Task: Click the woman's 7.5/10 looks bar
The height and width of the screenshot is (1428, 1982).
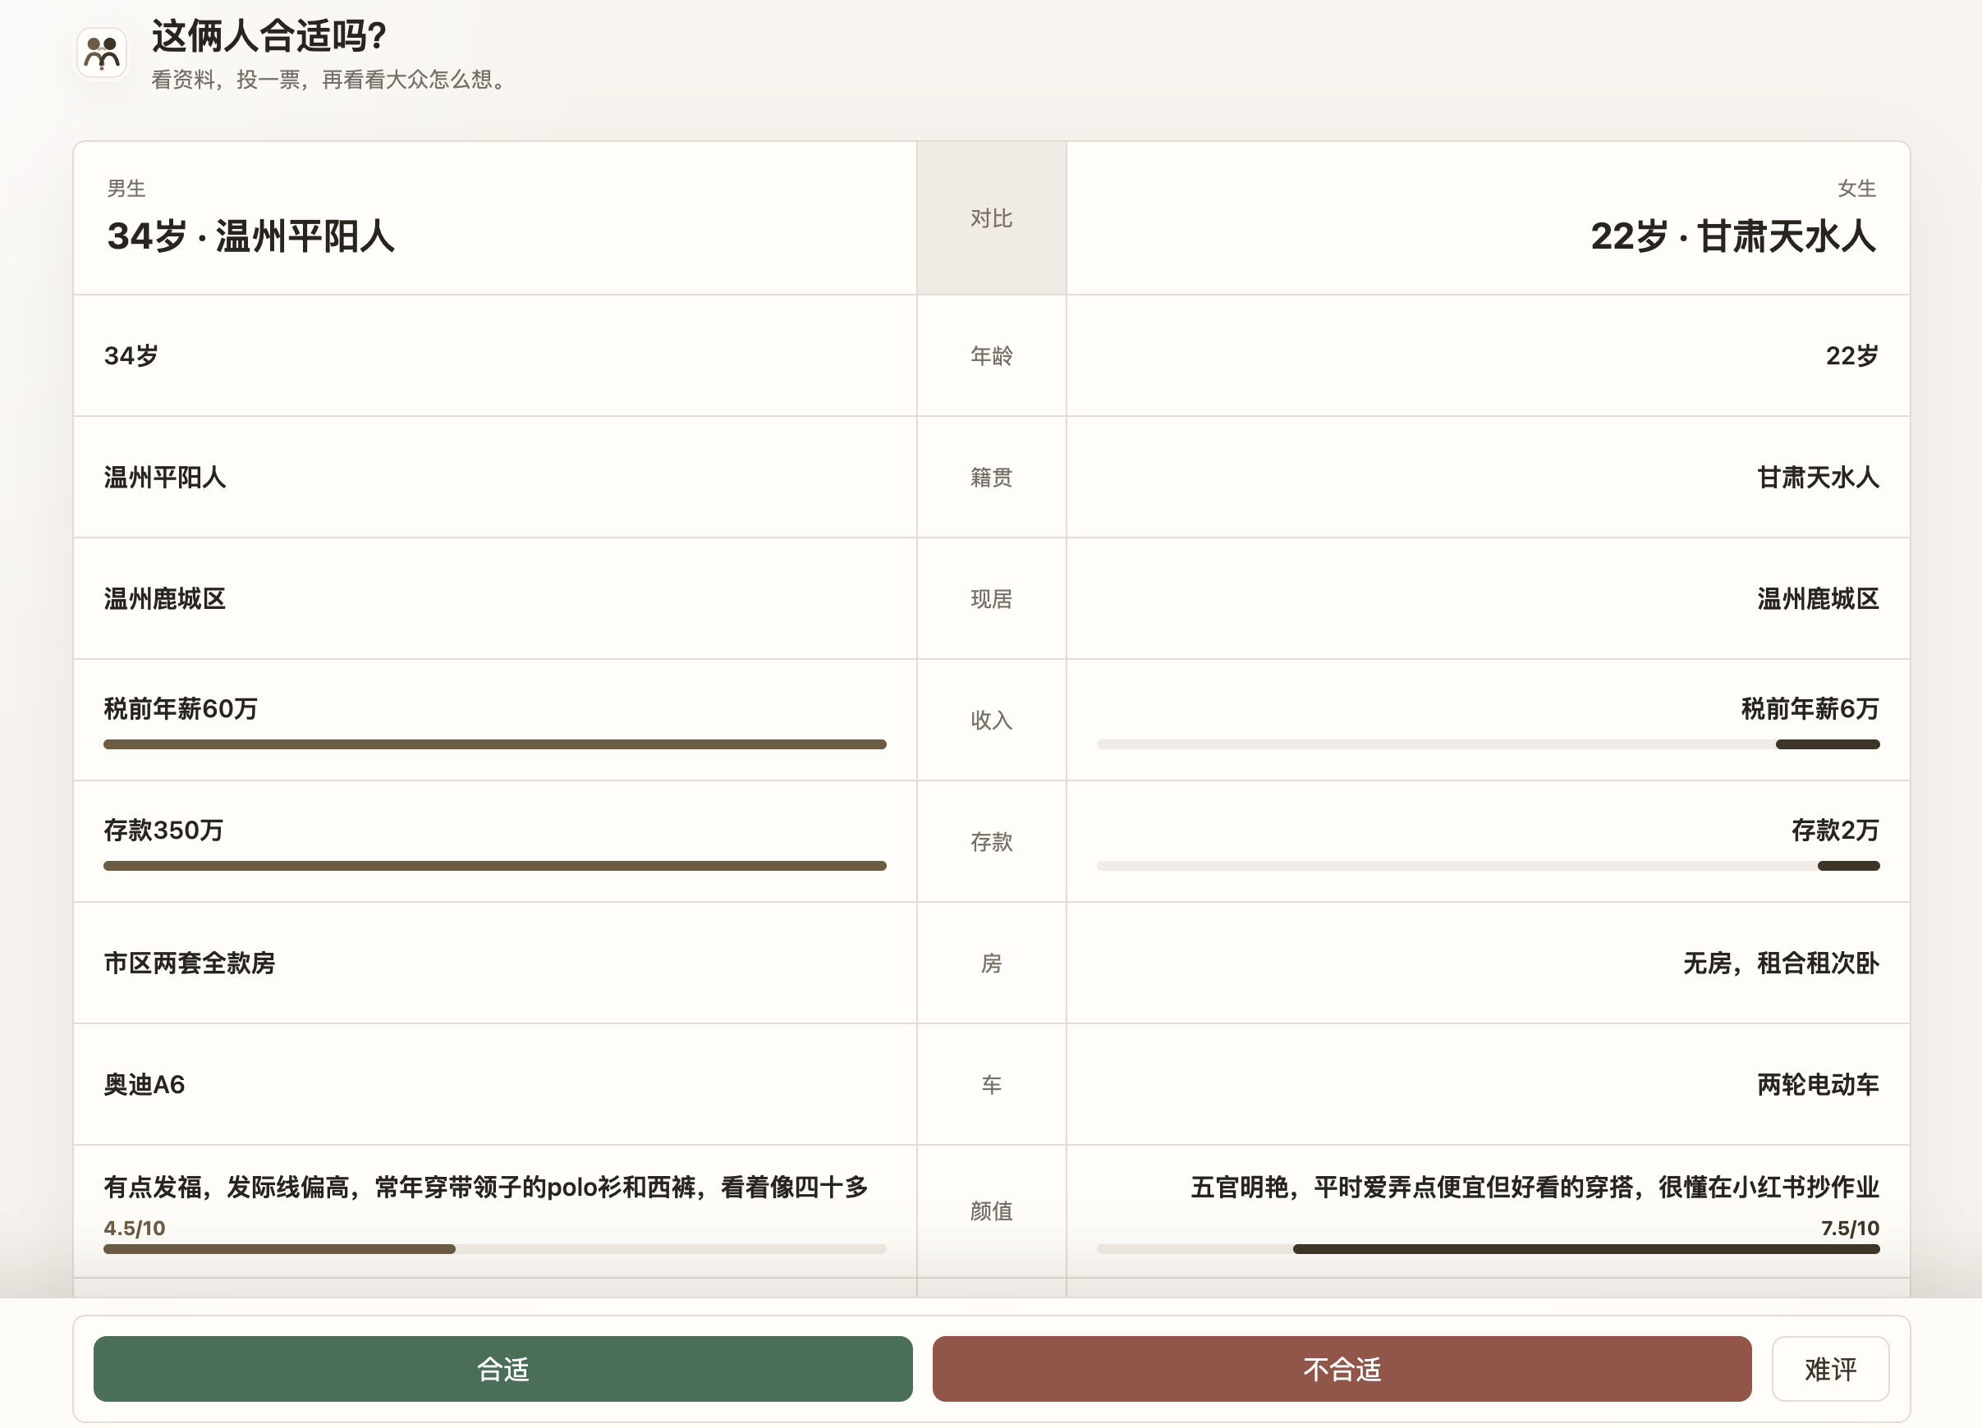Action: 1489,1249
